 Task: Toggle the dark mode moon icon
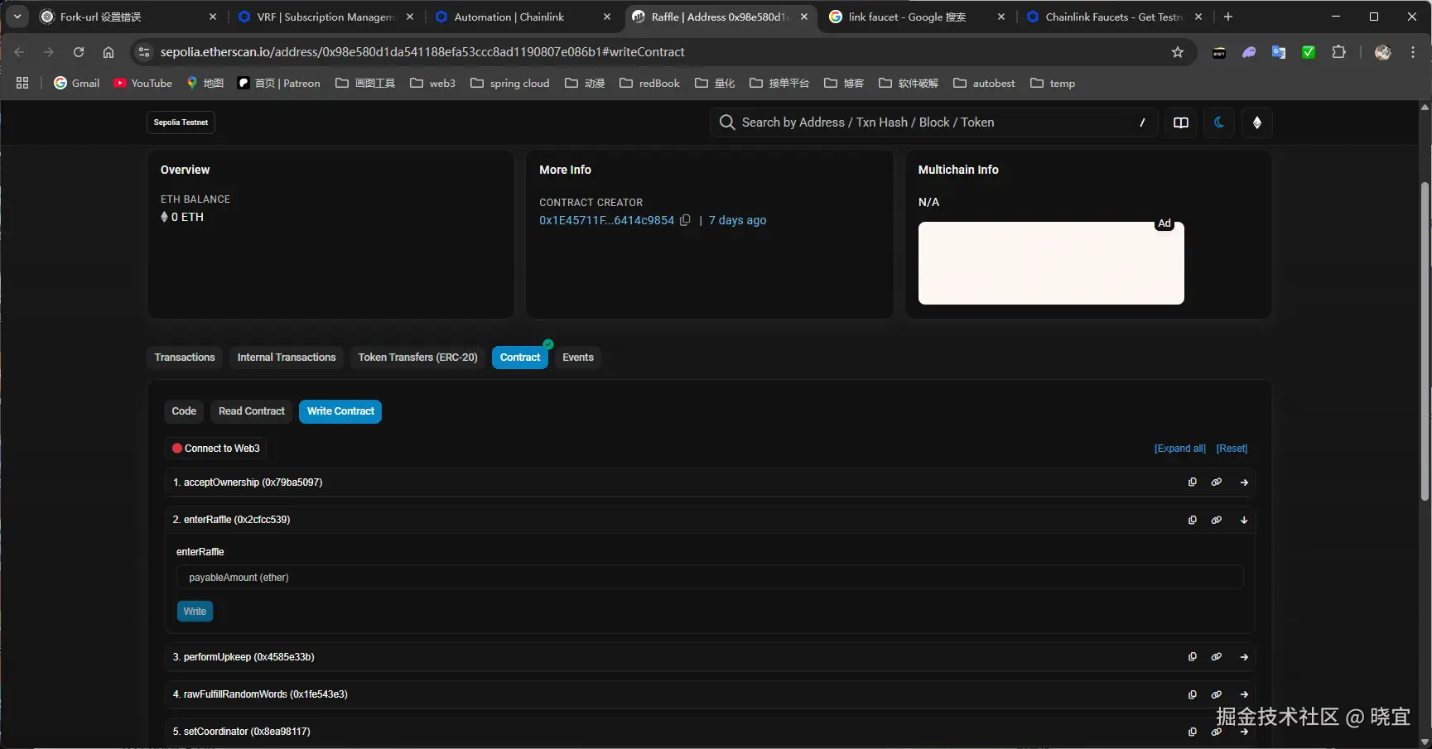(x=1219, y=122)
